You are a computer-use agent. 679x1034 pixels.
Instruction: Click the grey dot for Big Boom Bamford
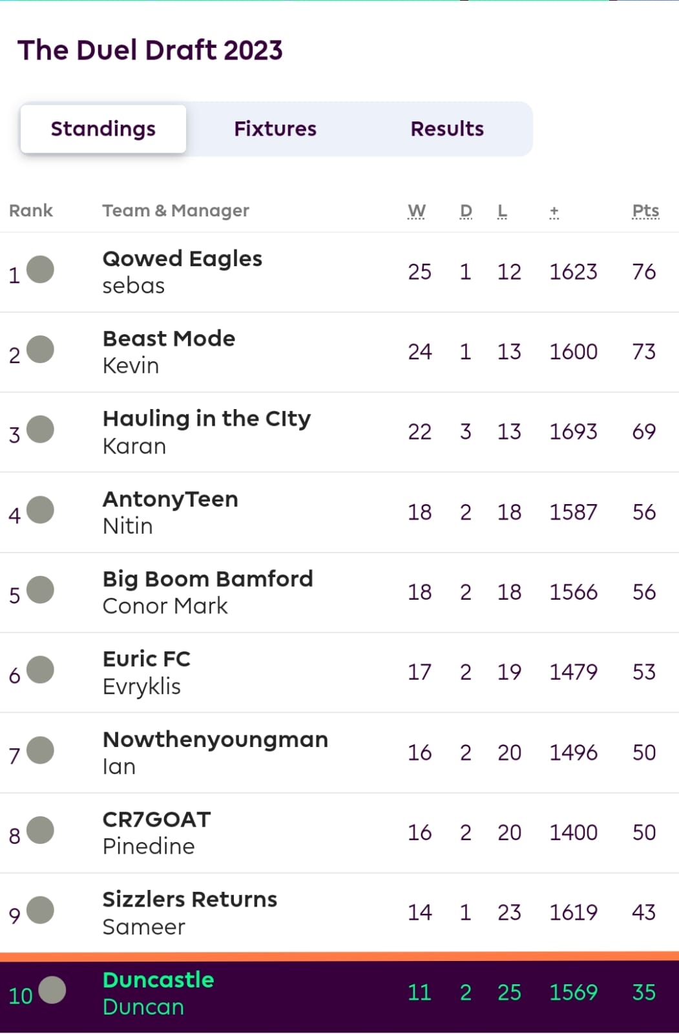(x=40, y=589)
